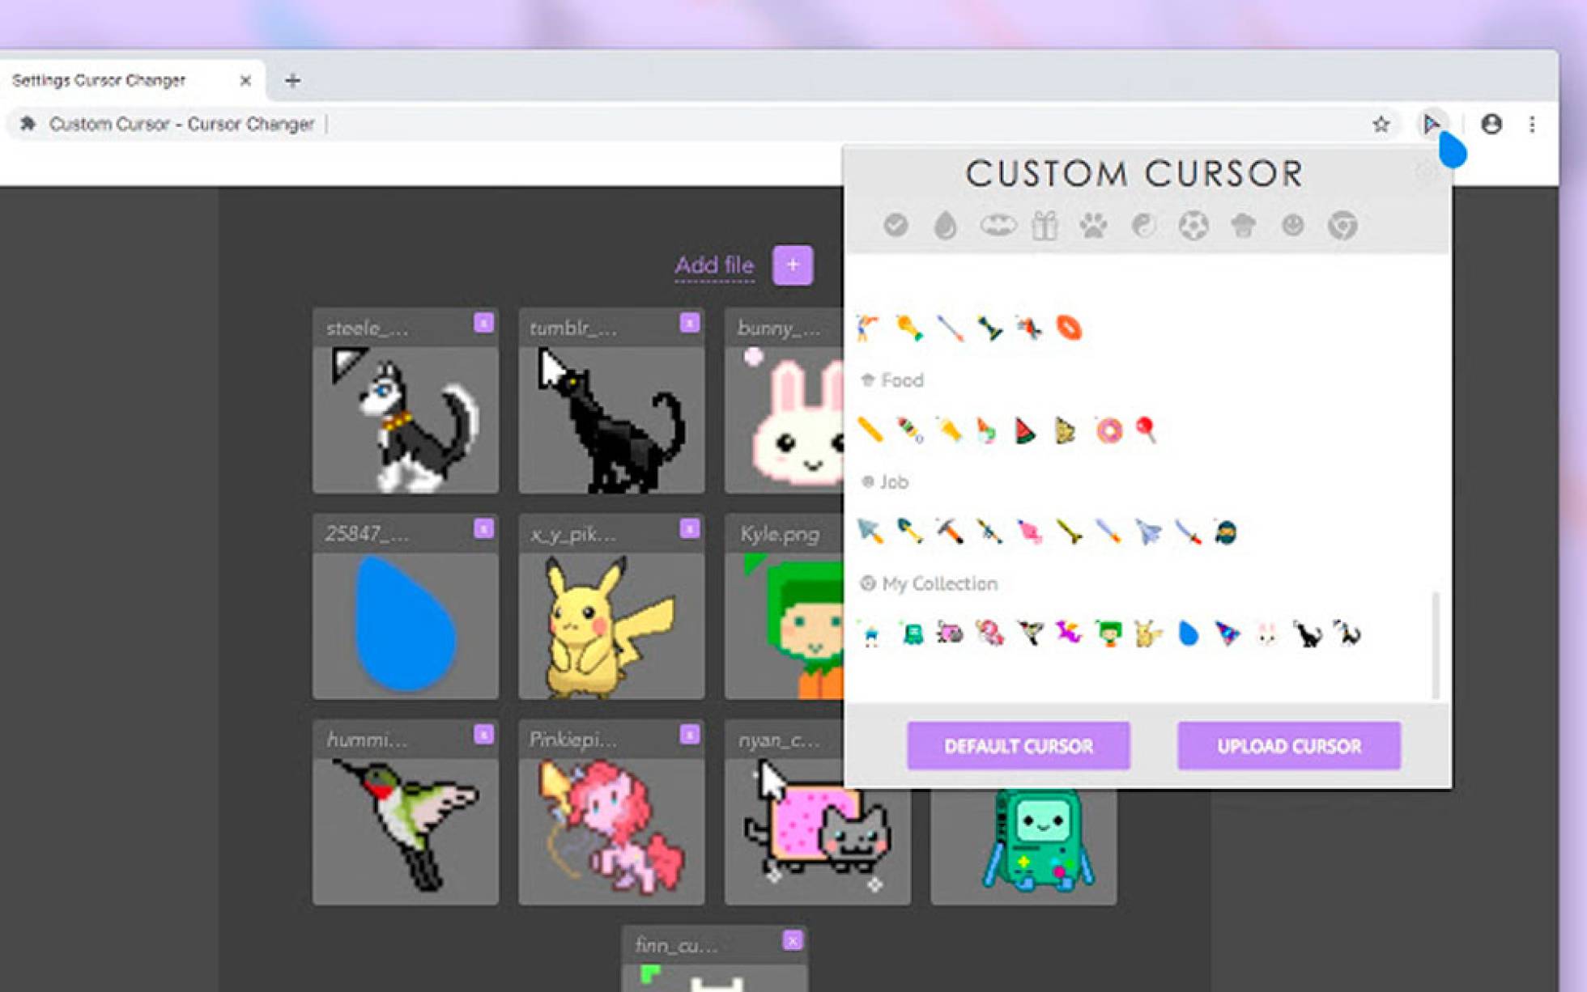Select the husky dog thumbnail
Viewport: 1587px width, 992px height.
tap(406, 420)
